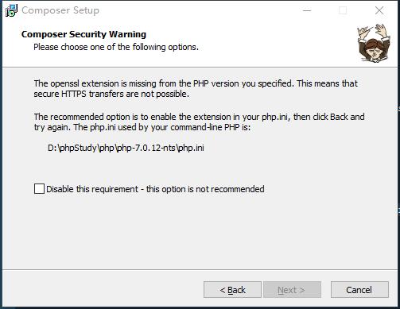The width and height of the screenshot is (400, 309).
Task: Click the disabled Next > button
Action: [292, 290]
